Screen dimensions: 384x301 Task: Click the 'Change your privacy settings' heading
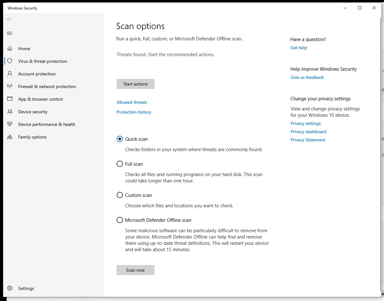point(321,99)
